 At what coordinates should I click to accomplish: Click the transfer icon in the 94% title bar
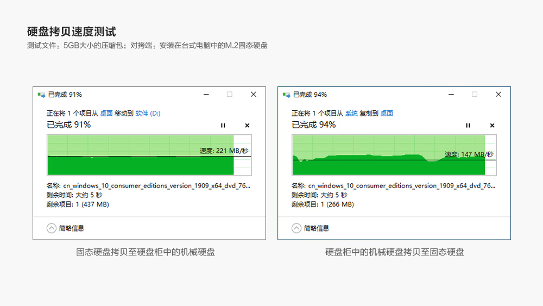pos(286,95)
